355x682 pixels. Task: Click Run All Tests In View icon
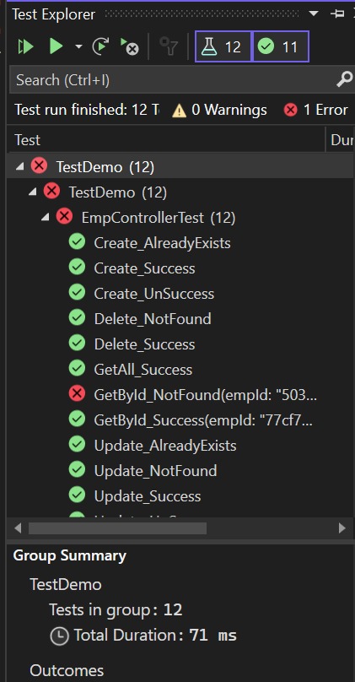(25, 46)
